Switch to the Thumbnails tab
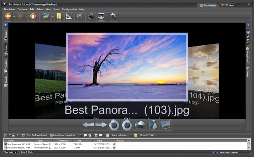The height and width of the screenshot is (157, 254). point(208,5)
